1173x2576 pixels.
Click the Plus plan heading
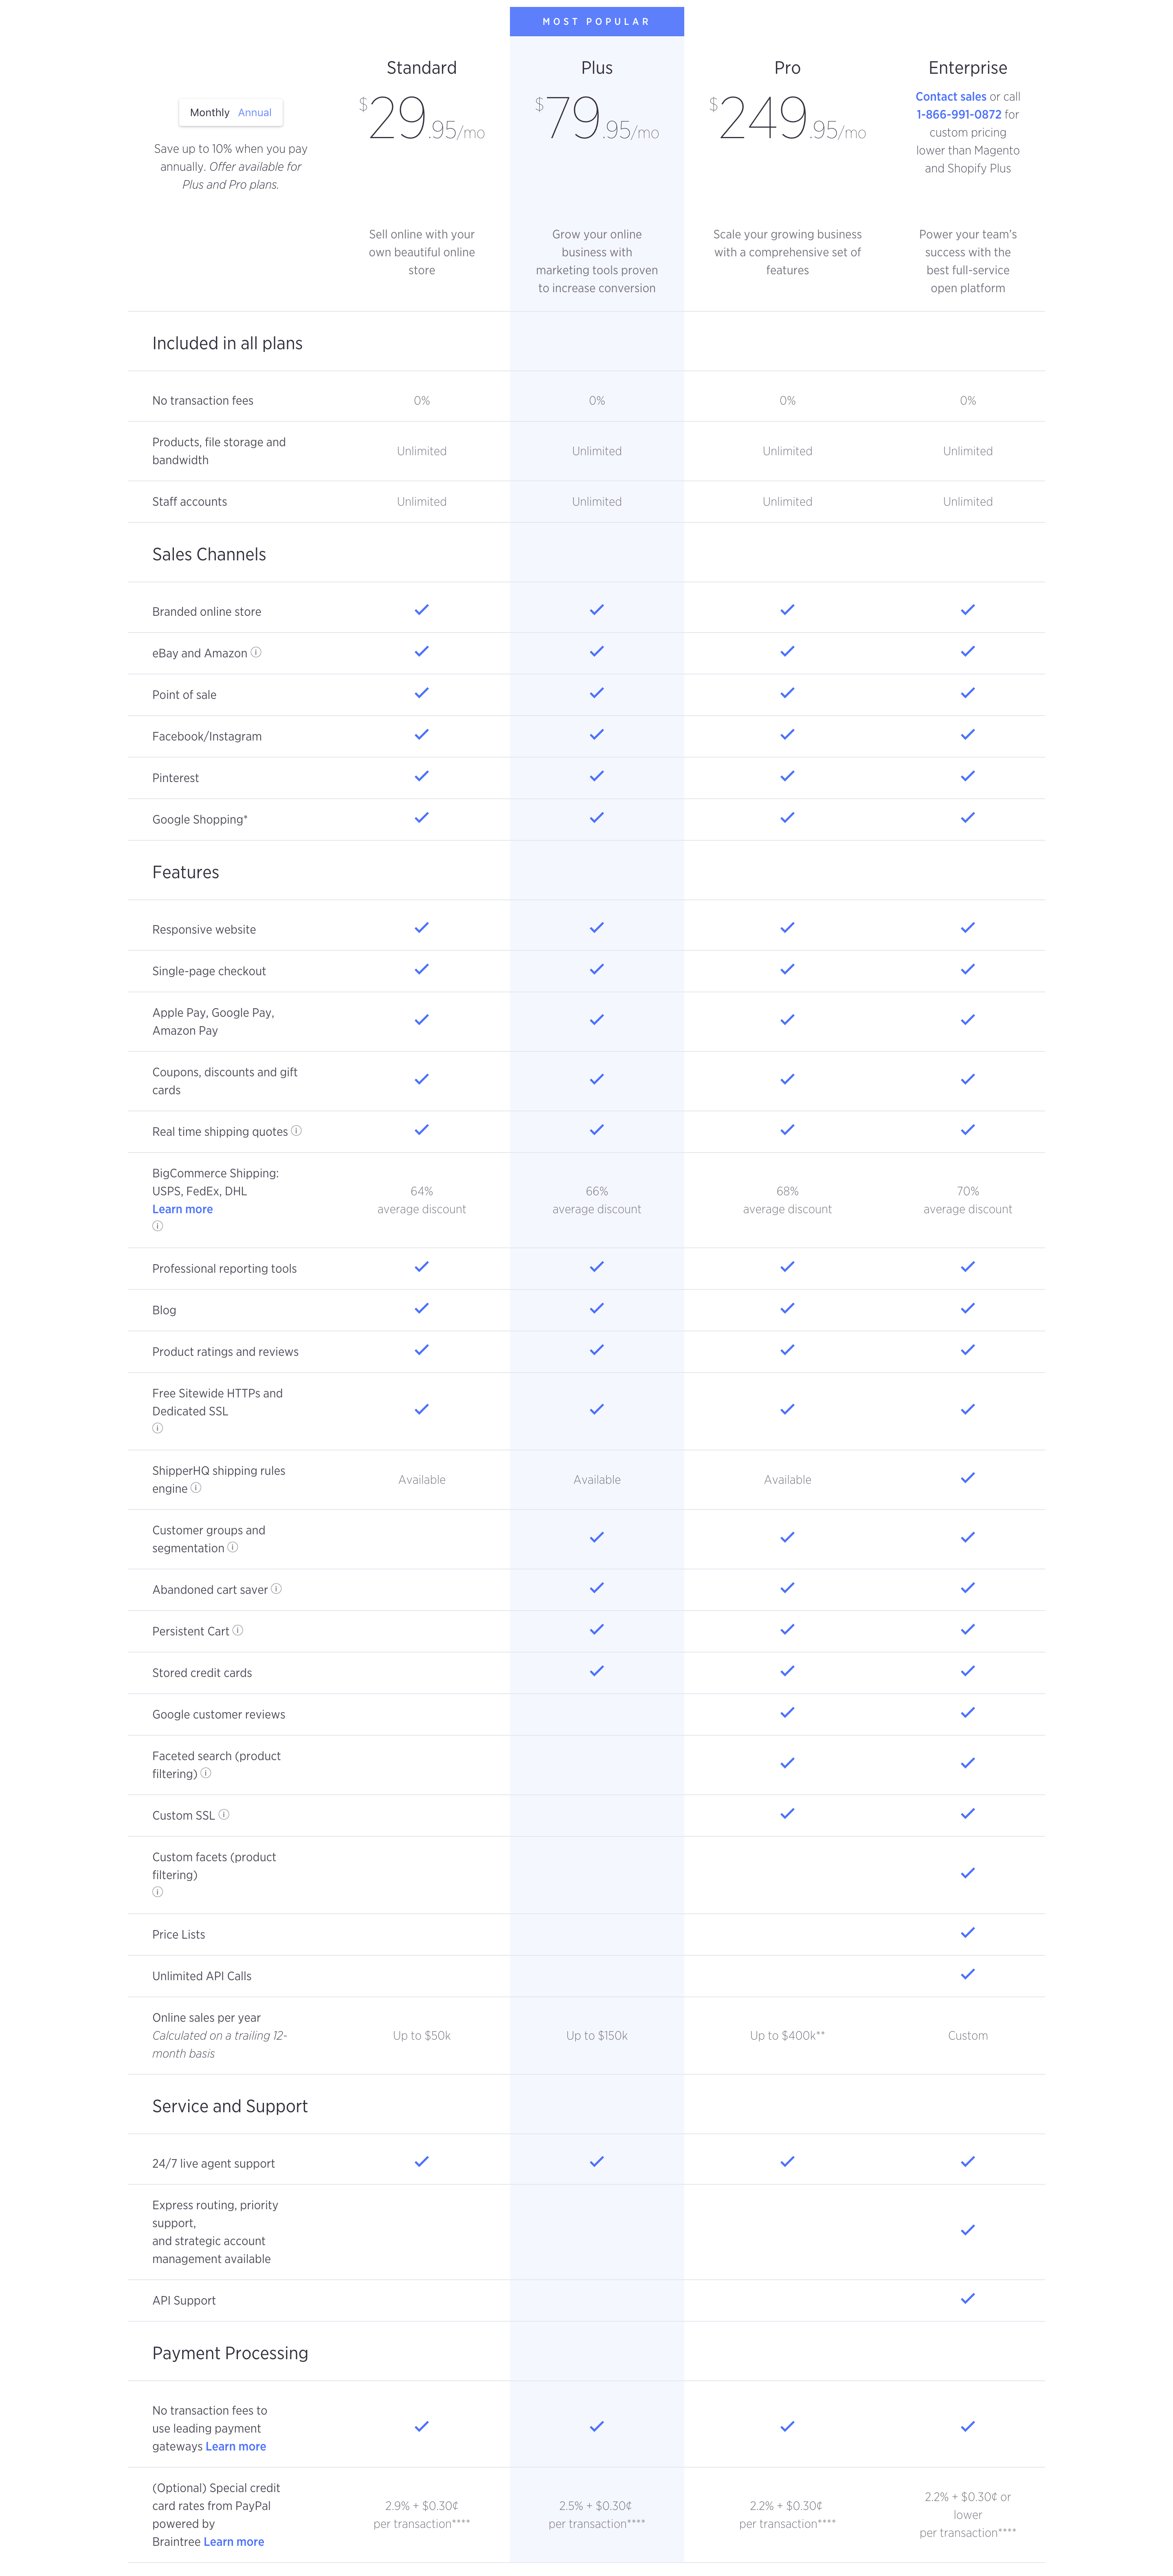click(597, 68)
